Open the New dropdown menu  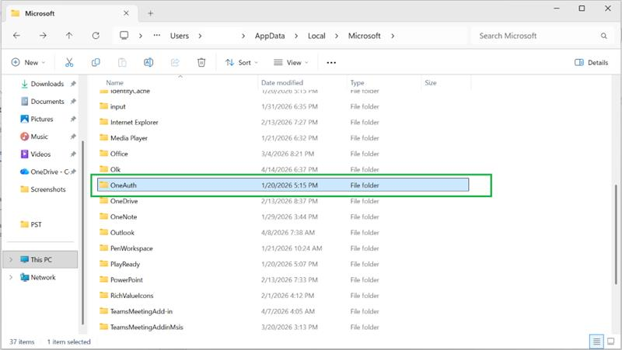pyautogui.click(x=28, y=63)
